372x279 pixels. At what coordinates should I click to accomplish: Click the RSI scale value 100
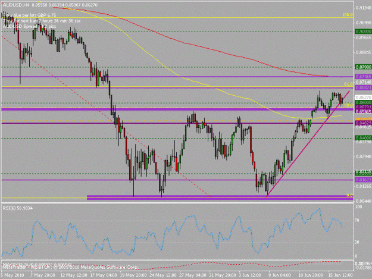tap(359, 207)
